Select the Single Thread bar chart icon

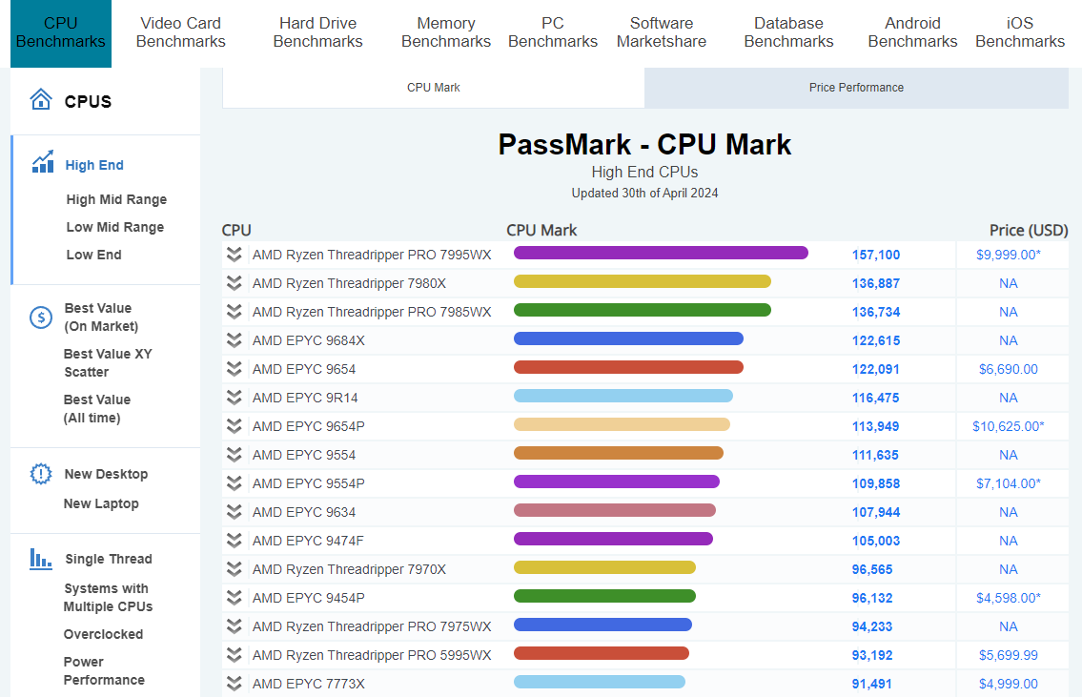[39, 559]
